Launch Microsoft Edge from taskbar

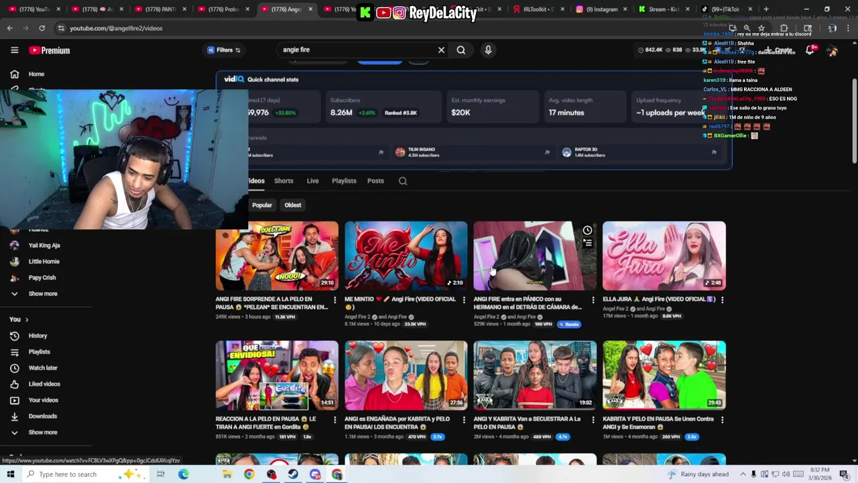[x=184, y=474]
